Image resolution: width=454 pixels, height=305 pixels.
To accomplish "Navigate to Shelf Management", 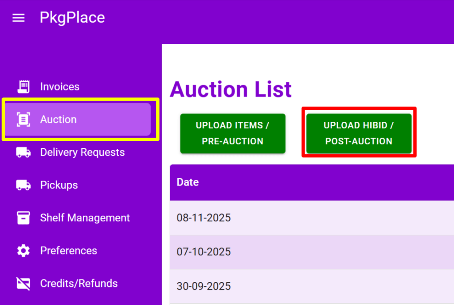I will click(85, 218).
